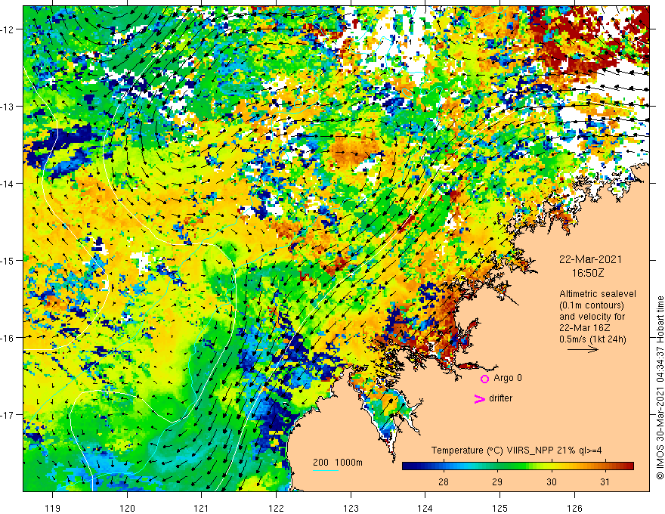The width and height of the screenshot is (665, 514).
Task: Click the longitude '123' axis label
Action: pos(351,508)
